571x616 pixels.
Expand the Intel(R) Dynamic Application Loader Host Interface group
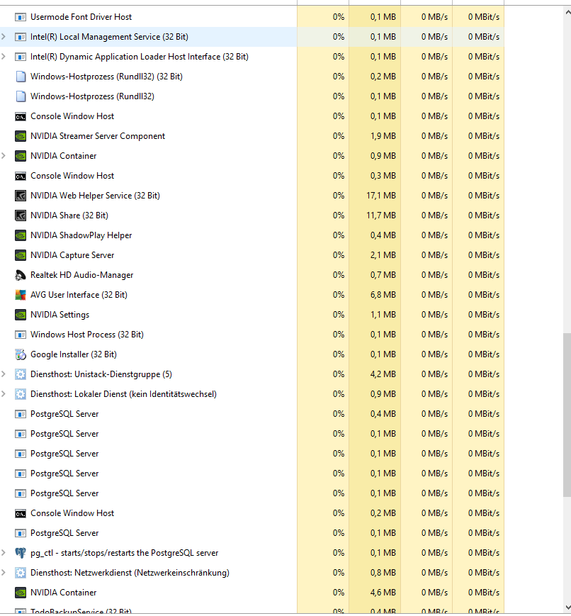click(x=4, y=57)
